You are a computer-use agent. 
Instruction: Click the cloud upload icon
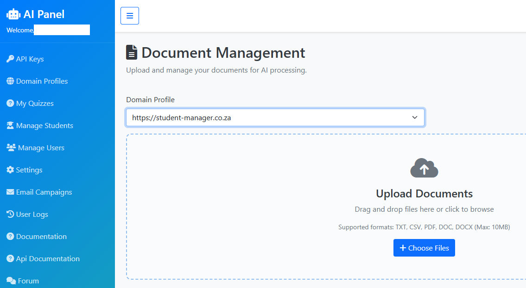(424, 168)
